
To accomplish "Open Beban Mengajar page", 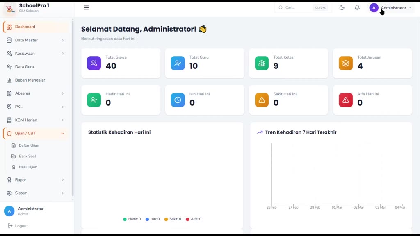I will click(37, 80).
